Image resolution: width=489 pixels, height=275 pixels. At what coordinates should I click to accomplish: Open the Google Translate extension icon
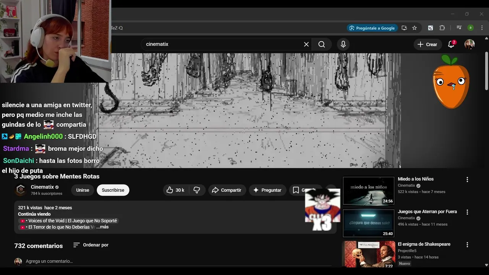click(431, 28)
